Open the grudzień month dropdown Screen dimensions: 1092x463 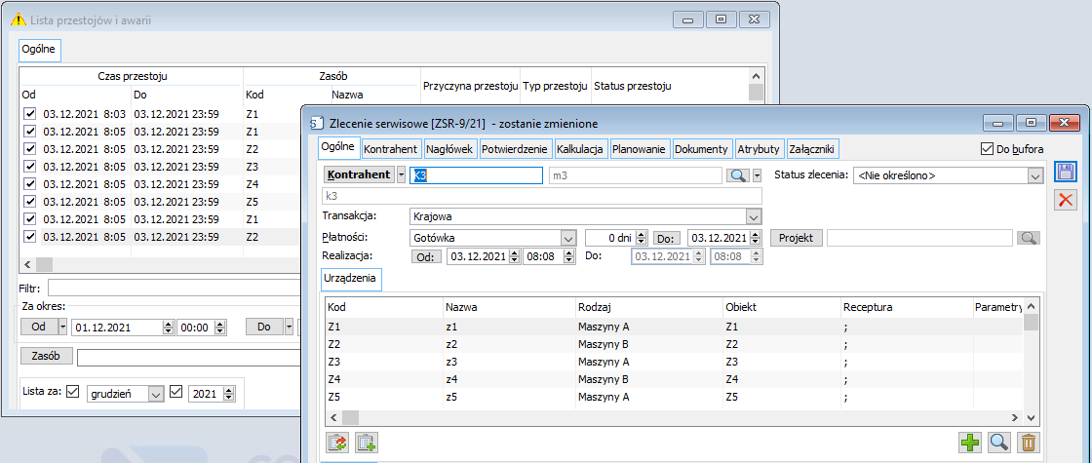click(x=155, y=394)
